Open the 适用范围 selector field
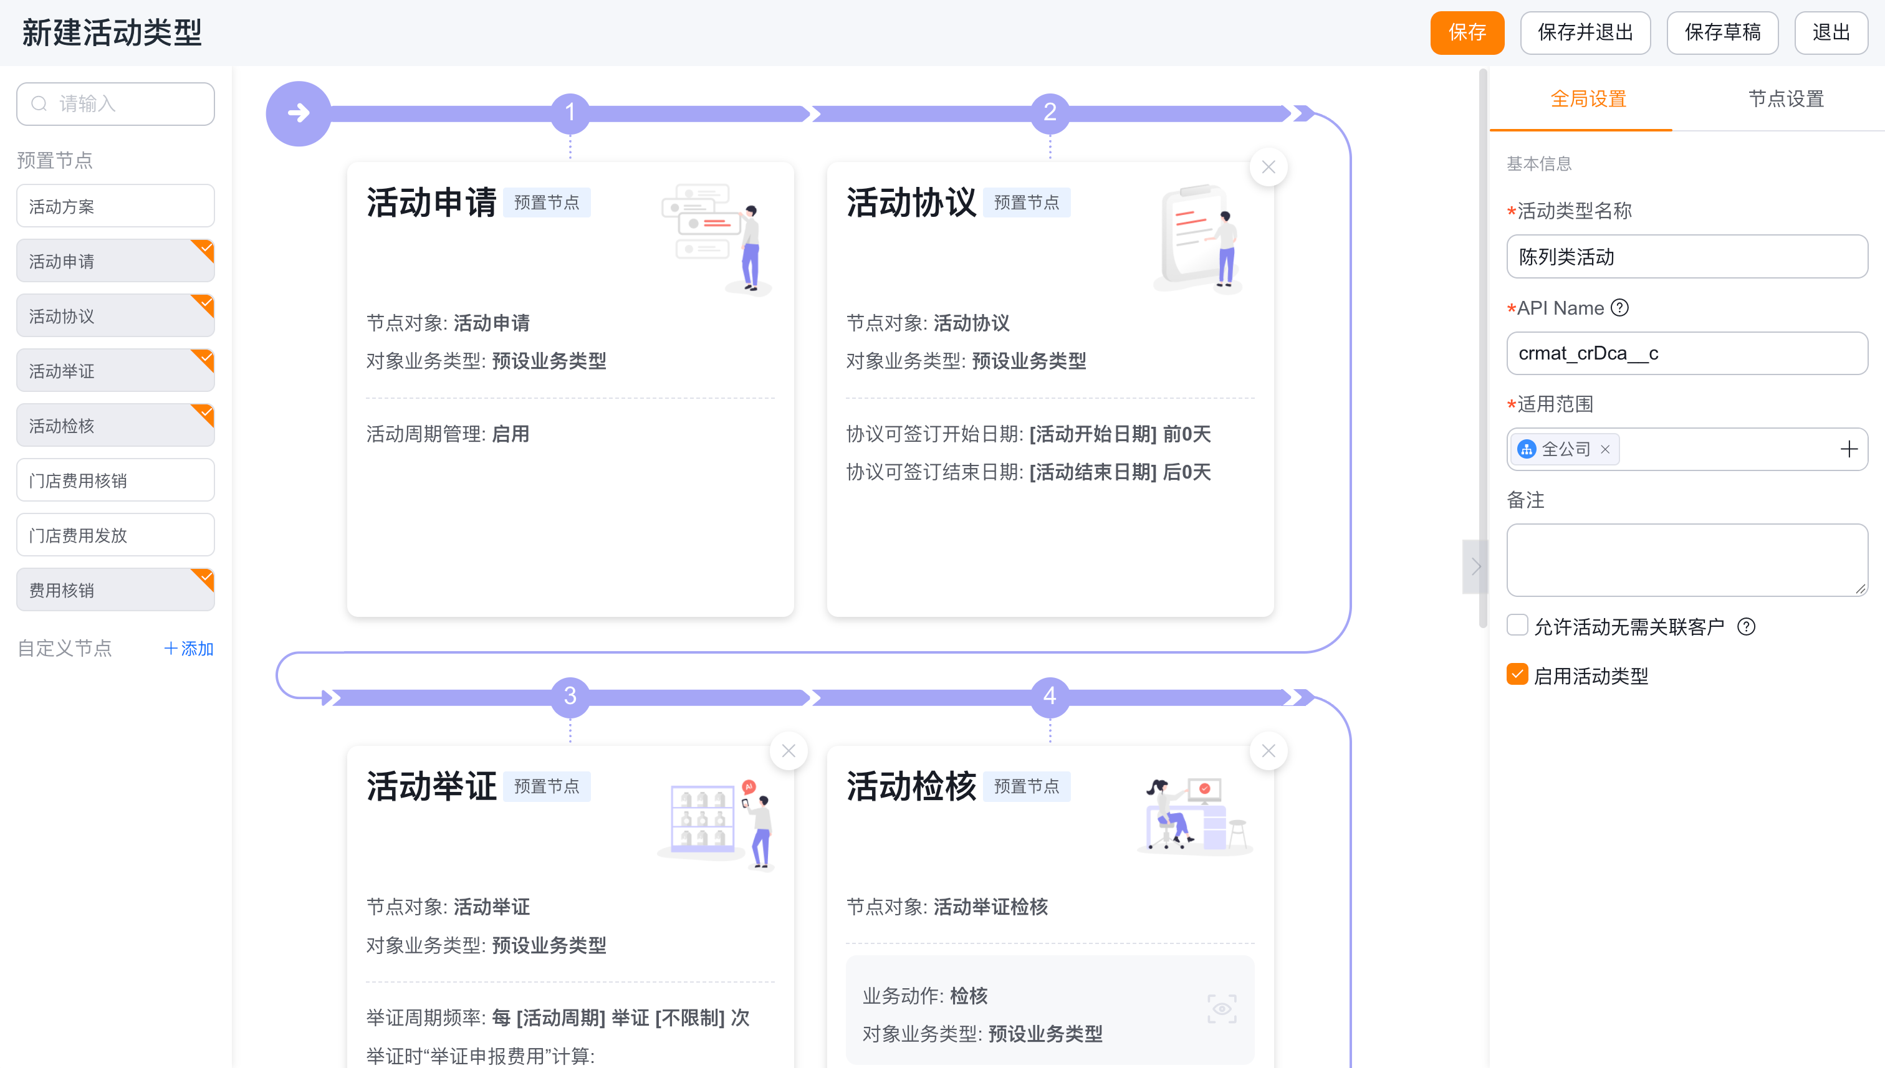Image resolution: width=1885 pixels, height=1068 pixels. (1687, 449)
